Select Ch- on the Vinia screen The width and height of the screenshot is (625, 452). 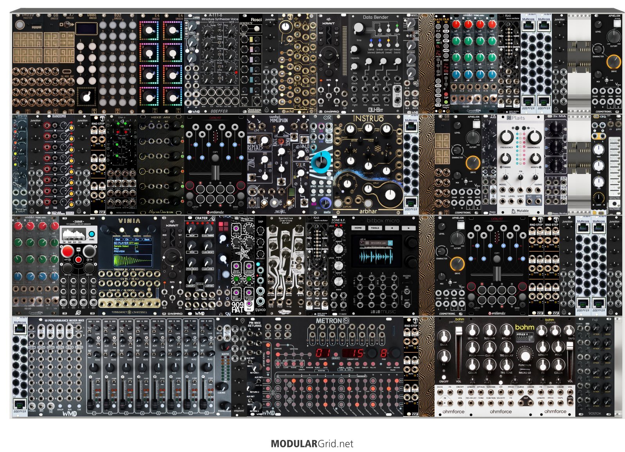point(128,239)
